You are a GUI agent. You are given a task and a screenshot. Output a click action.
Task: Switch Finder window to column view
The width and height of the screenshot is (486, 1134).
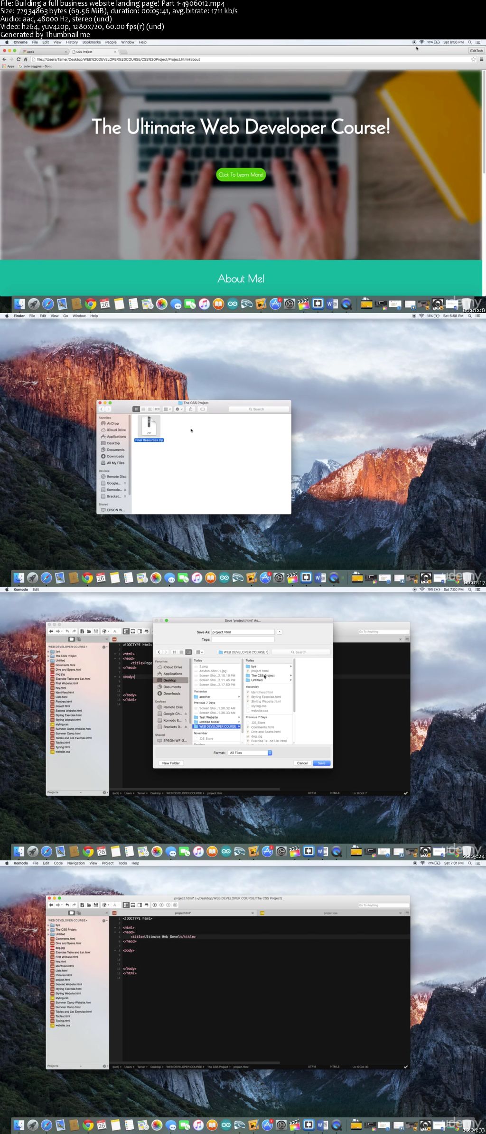coord(150,409)
